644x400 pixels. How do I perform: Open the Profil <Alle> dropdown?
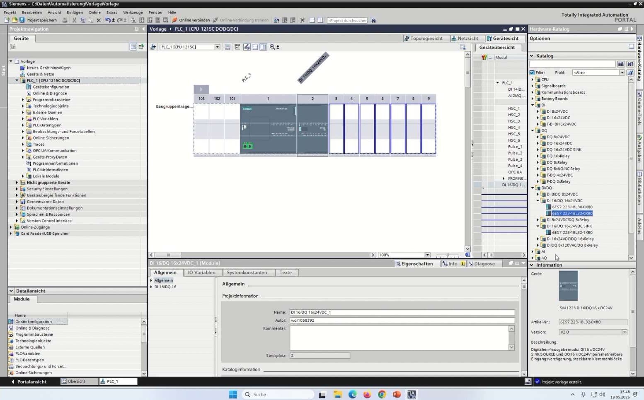point(622,72)
